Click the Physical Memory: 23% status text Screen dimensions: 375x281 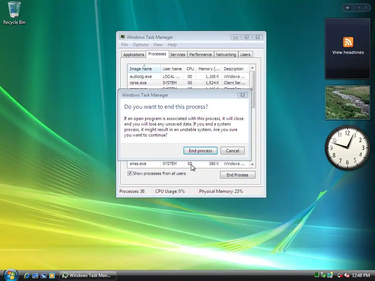point(221,191)
